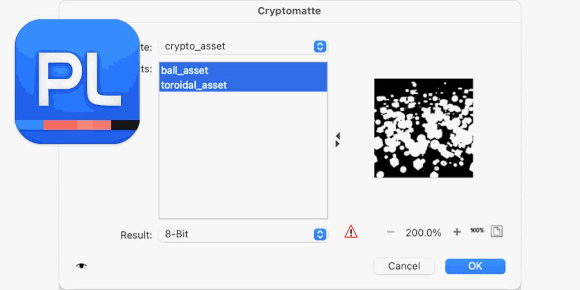Click the red warning triangle icon
This screenshot has height=290, width=580.
click(351, 232)
